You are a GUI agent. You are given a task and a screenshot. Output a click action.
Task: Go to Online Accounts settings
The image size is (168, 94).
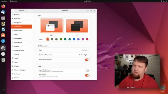[21, 50]
